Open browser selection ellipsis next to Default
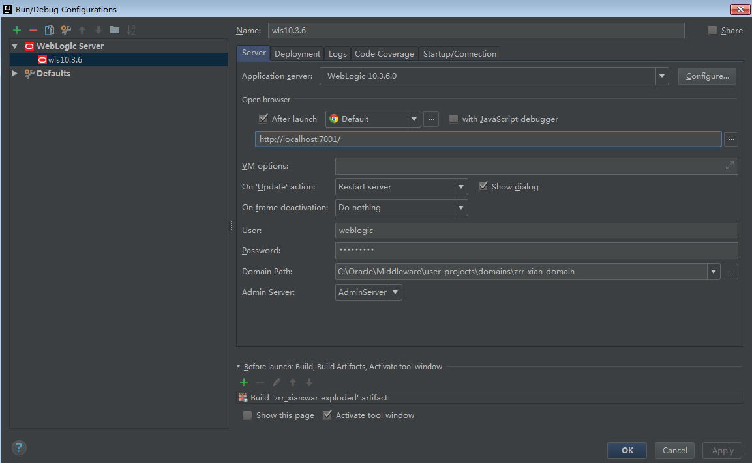Screen dimensions: 752x463 point(430,119)
